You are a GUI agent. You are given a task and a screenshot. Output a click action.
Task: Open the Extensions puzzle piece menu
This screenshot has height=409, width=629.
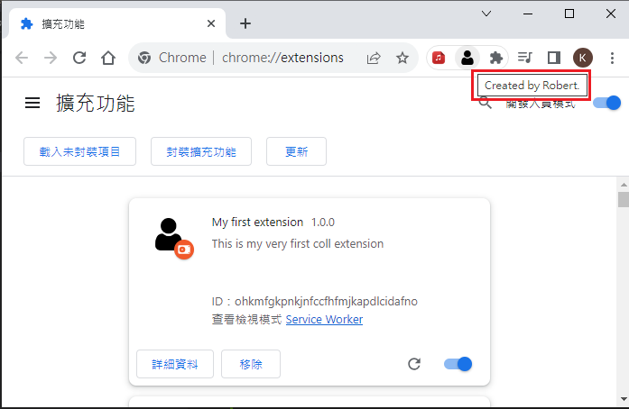coord(495,58)
